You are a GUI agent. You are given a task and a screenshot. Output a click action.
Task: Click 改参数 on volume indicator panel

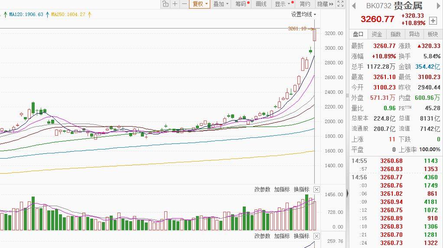coord(262,189)
